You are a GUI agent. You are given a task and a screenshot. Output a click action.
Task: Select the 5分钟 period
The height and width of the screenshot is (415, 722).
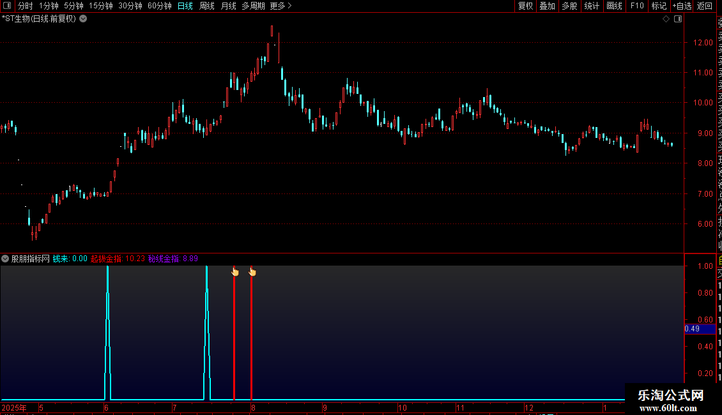coord(73,6)
